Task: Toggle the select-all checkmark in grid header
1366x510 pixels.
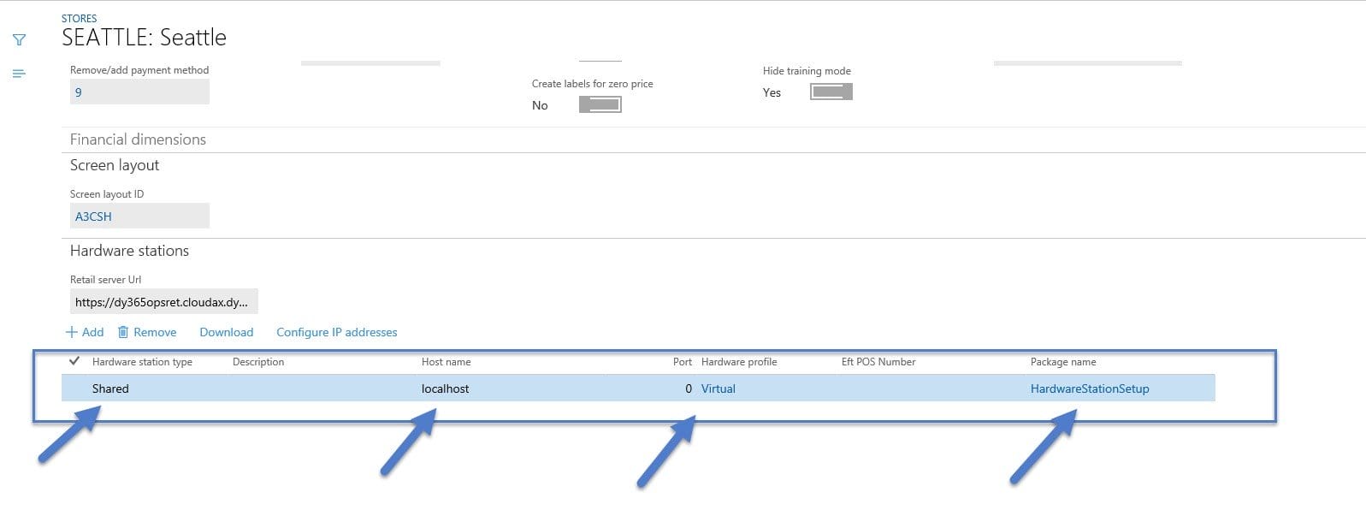Action: coord(74,361)
